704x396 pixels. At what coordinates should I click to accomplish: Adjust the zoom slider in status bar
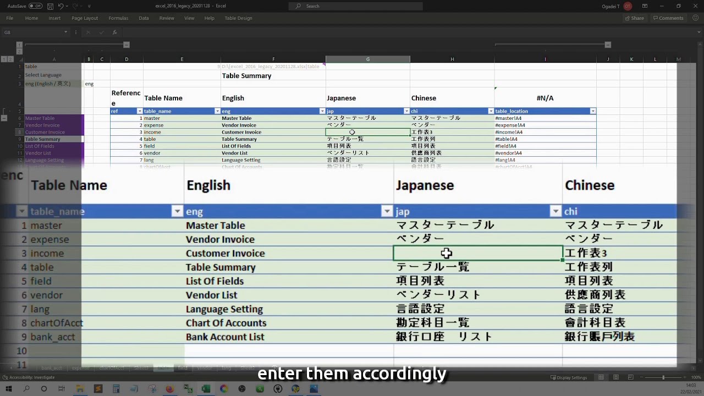pyautogui.click(x=663, y=377)
